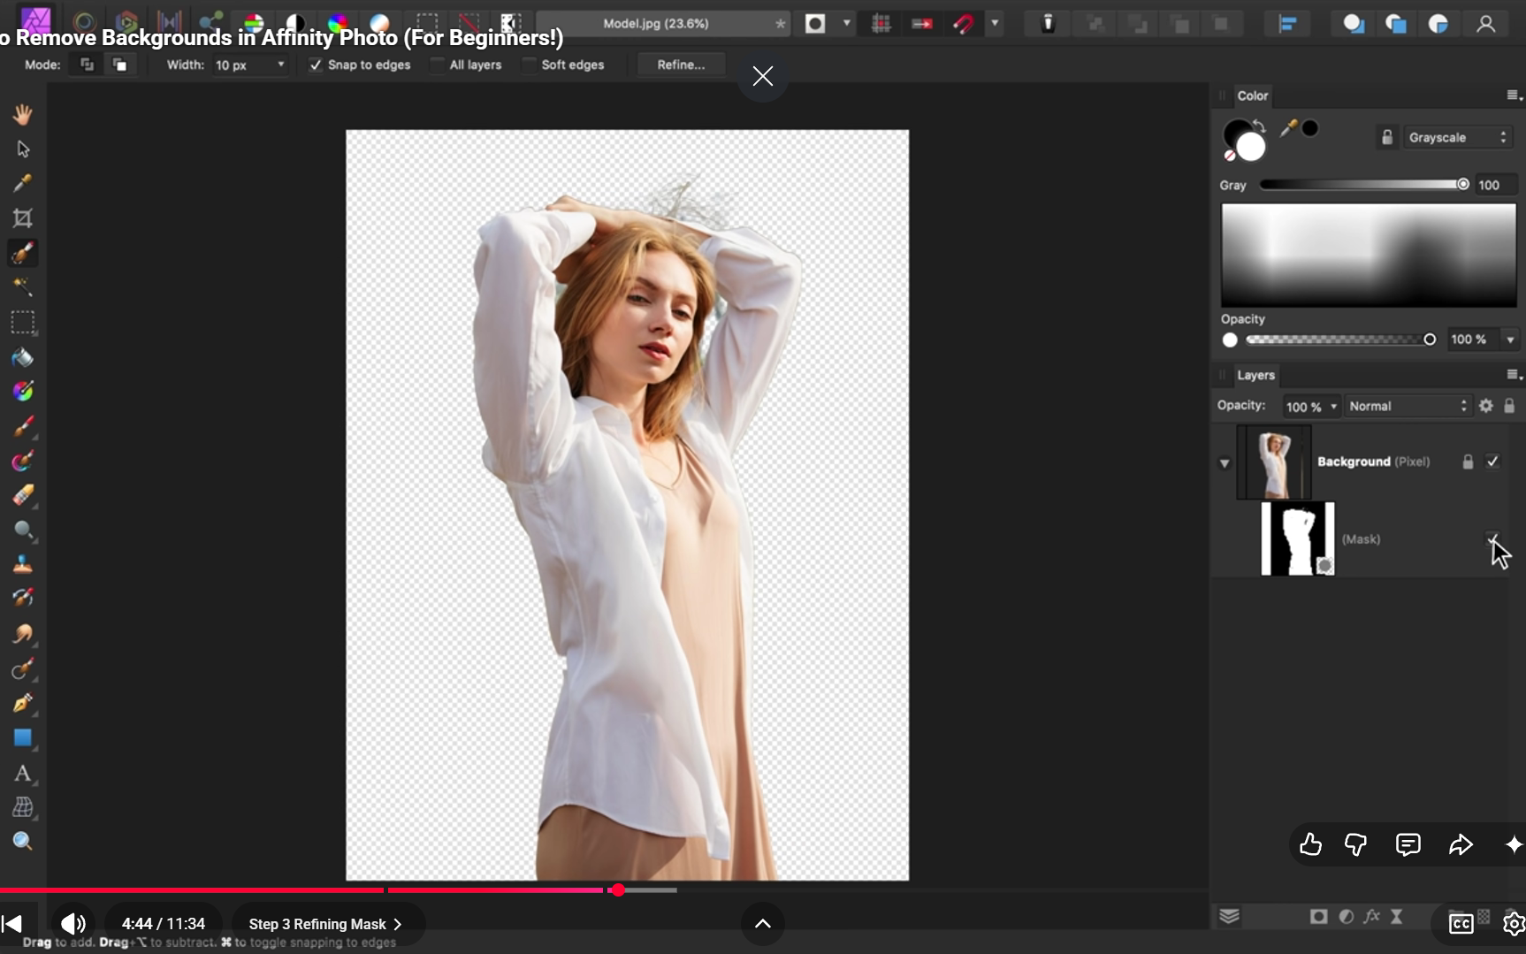This screenshot has width=1526, height=954.
Task: Click the Quick Mask icon in top toolbar
Action: pos(815,24)
